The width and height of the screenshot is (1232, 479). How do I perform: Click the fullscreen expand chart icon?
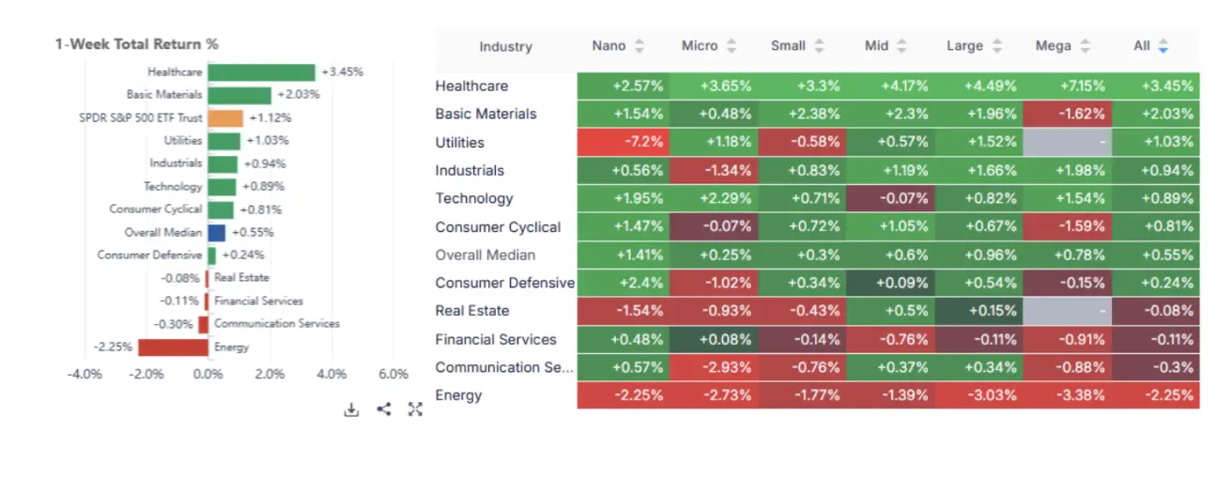click(x=415, y=409)
